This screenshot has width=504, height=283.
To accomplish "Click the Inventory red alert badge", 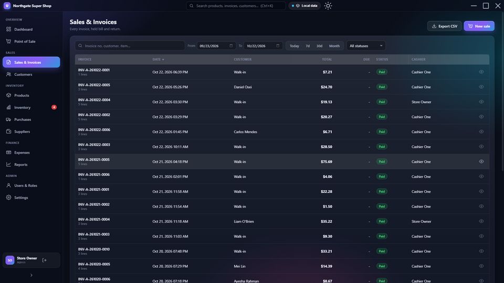I will click(54, 107).
